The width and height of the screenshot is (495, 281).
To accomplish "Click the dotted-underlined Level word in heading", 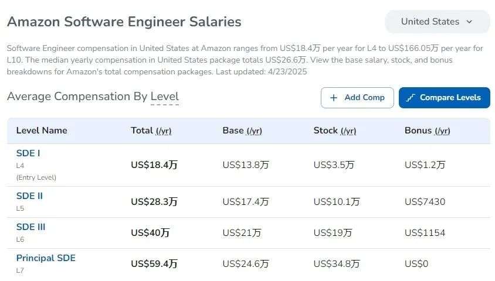I will 164,97.
